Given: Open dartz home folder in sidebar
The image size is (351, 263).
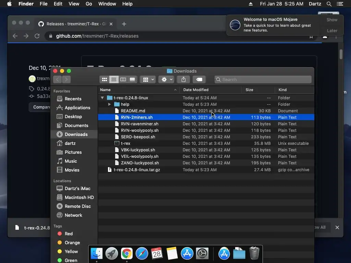Looking at the screenshot, I should 74,143.
